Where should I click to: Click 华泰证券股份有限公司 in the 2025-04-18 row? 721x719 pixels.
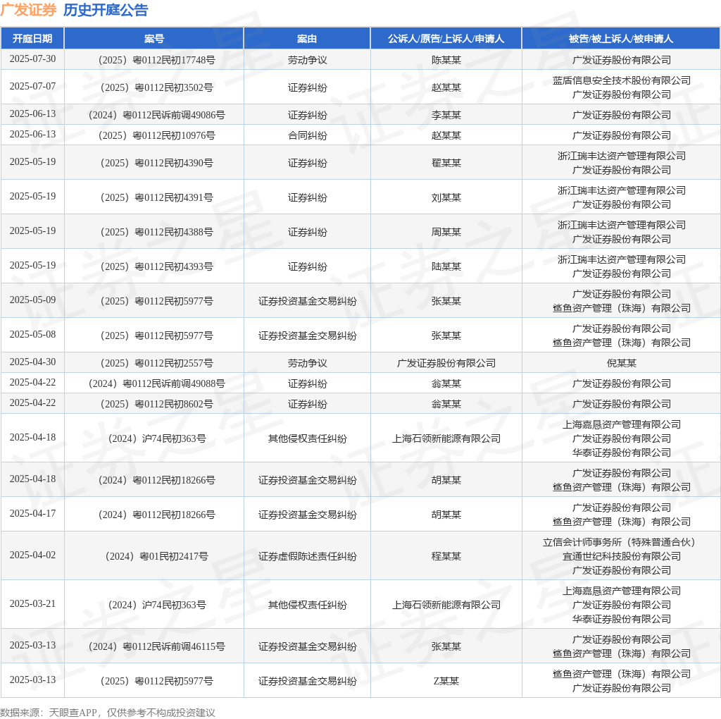click(622, 453)
